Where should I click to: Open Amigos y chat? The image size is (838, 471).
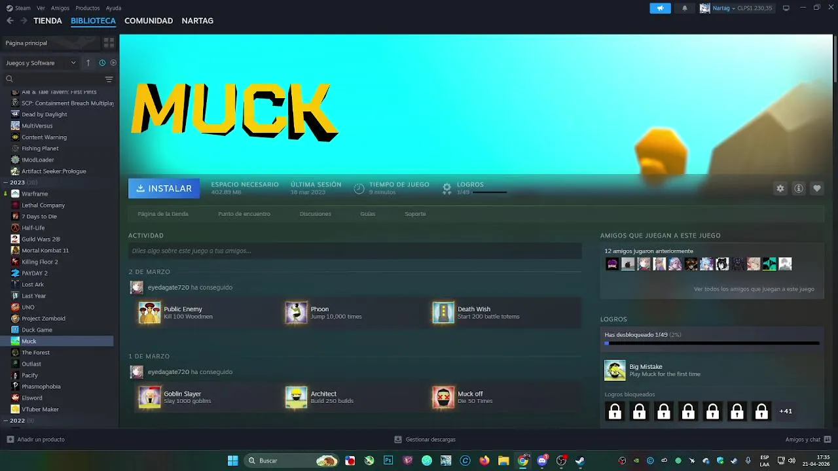tap(808, 440)
